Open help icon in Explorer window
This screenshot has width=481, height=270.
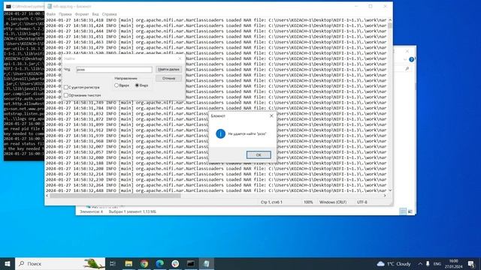tap(411, 59)
